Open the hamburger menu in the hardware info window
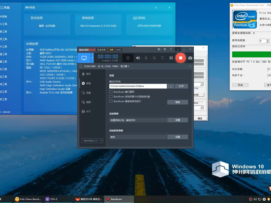 (x=156, y=8)
